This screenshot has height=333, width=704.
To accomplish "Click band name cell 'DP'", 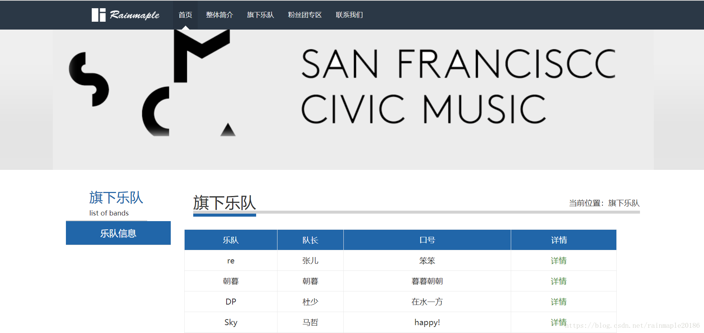I will (231, 302).
